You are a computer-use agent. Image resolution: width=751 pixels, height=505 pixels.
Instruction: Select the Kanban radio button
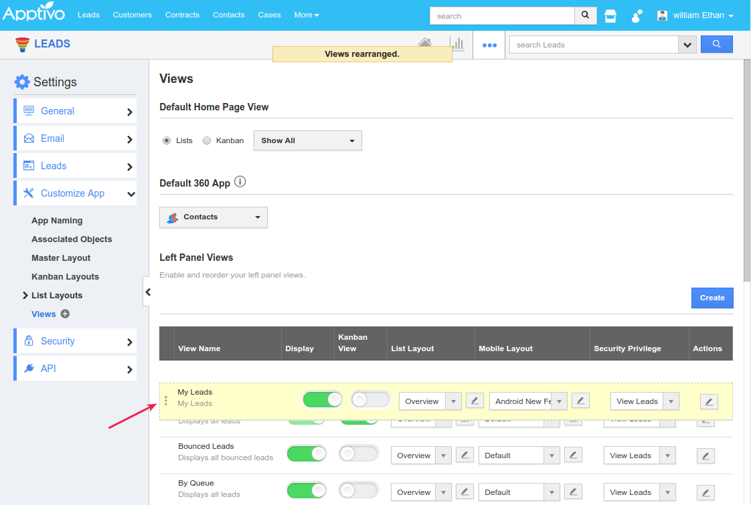click(207, 140)
